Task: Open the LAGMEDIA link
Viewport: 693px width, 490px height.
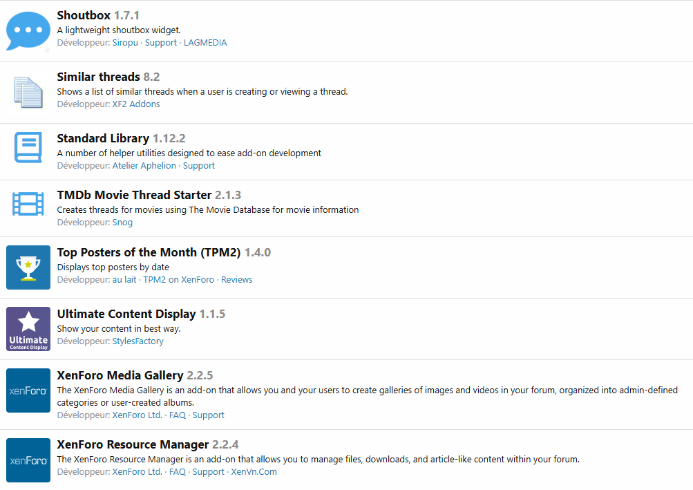Action: (205, 43)
